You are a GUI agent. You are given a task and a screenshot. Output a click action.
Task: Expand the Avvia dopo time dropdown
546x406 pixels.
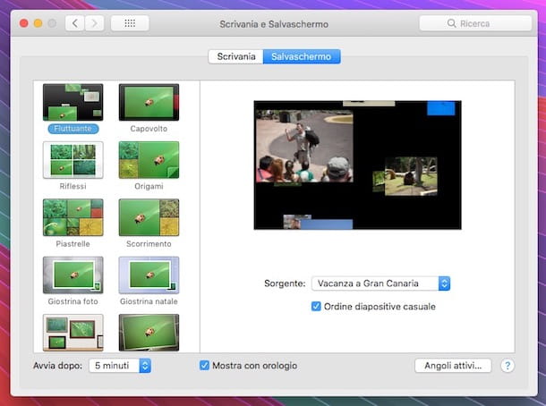point(120,366)
